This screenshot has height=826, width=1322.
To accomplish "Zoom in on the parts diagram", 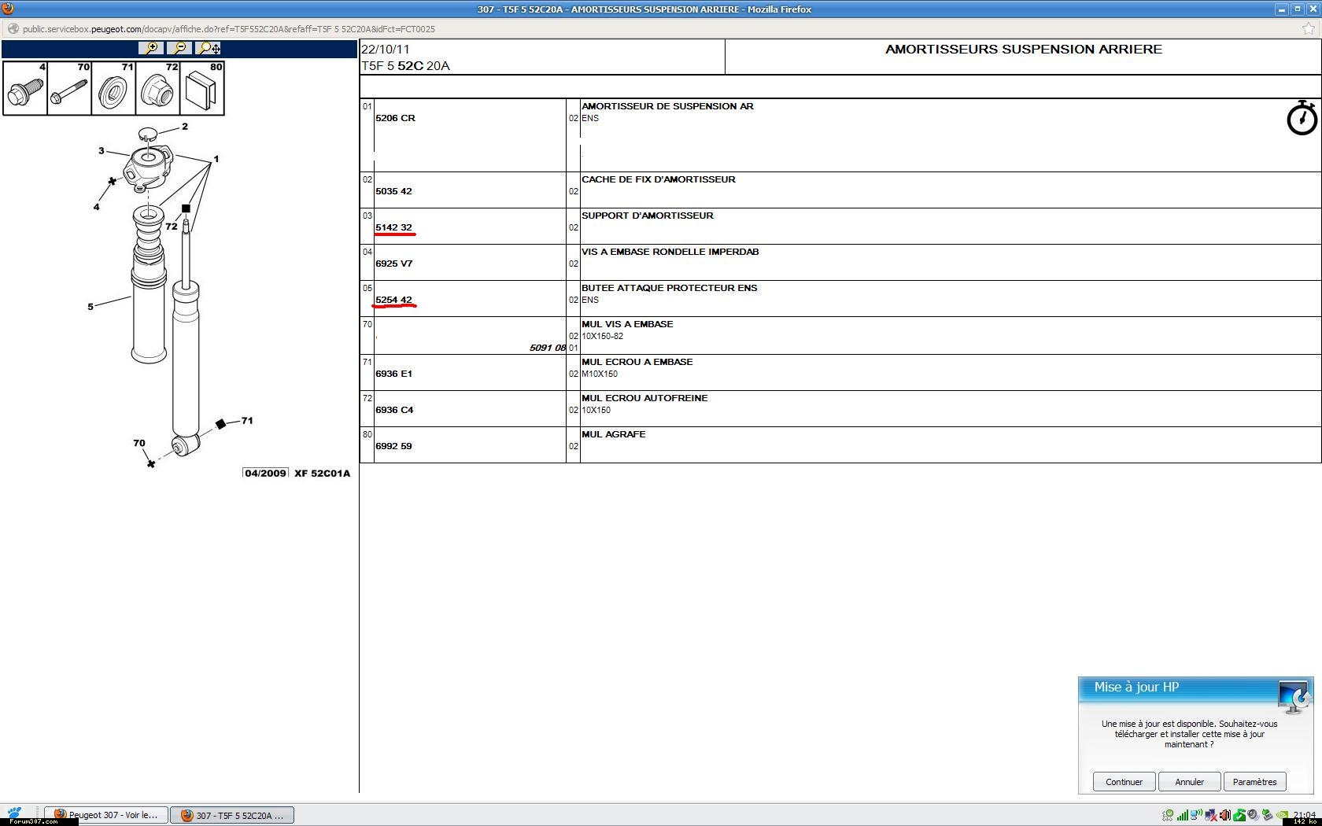I will [x=150, y=48].
